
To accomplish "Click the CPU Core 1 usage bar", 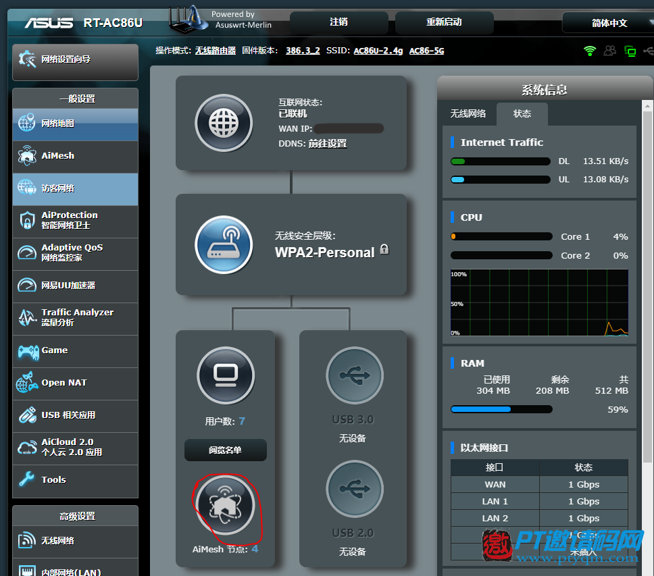I will click(x=502, y=237).
